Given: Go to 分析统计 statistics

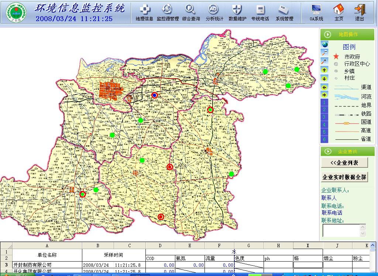Looking at the screenshot, I should point(214,13).
